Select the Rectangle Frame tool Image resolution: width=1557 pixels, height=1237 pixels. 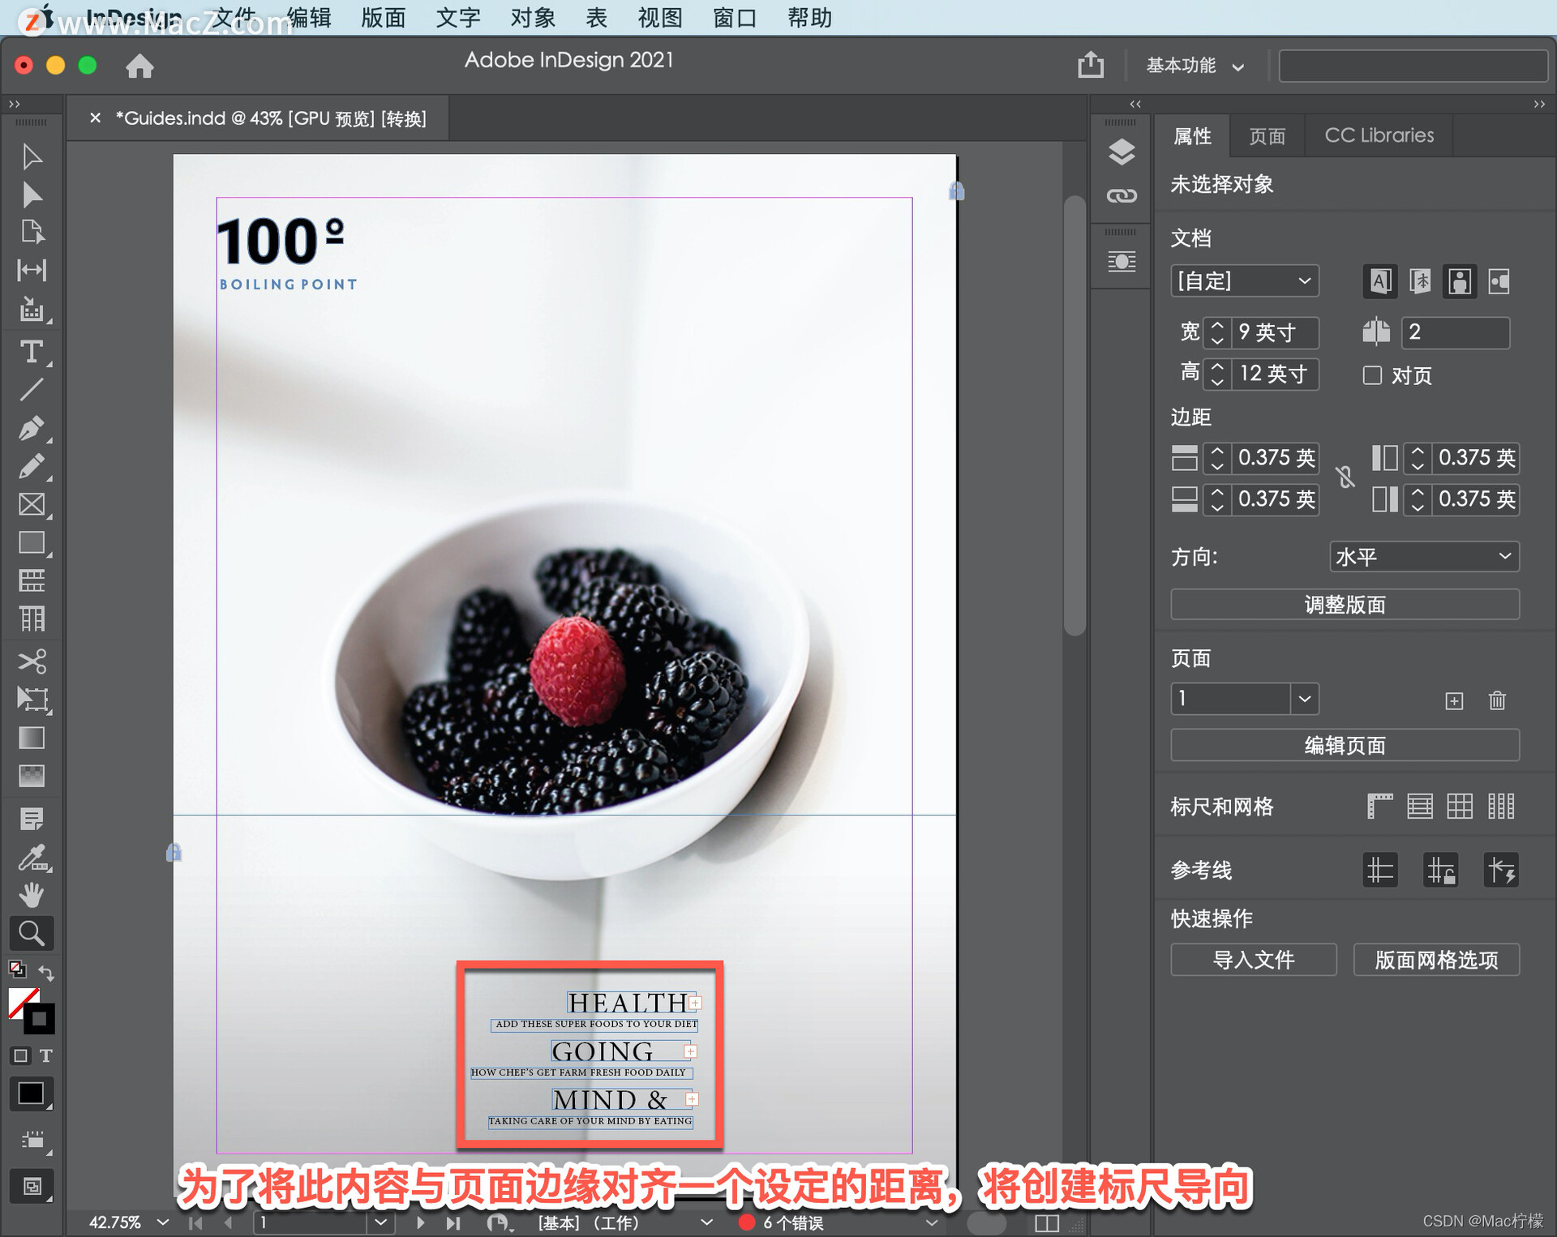[31, 504]
